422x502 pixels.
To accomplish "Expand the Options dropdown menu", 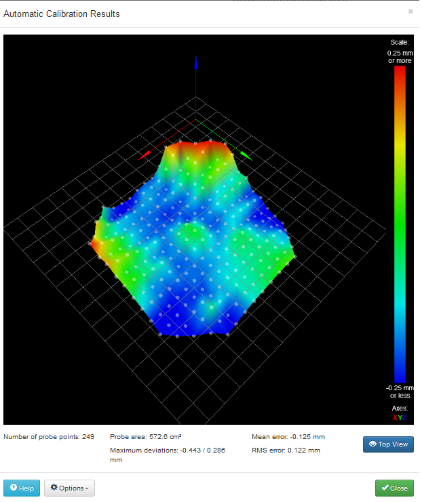I will pos(69,488).
